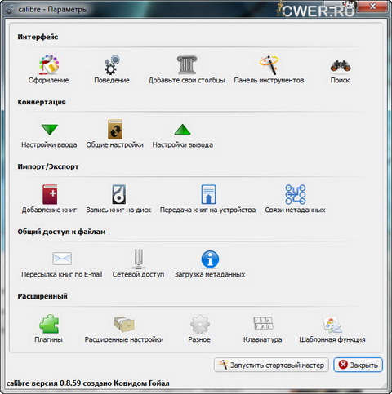Open Загрузка метаданных info icon
Image resolution: width=392 pixels, height=394 pixels.
tap(210, 259)
